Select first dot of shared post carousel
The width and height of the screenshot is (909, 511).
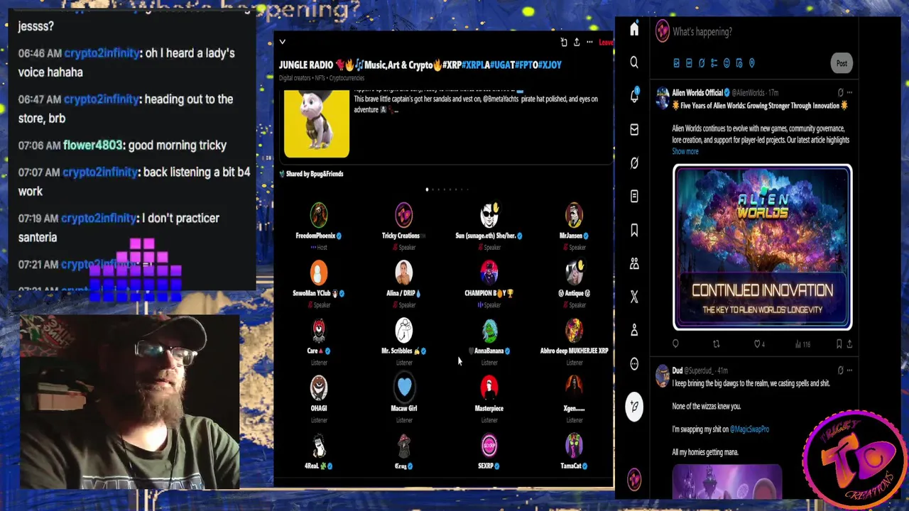point(427,189)
